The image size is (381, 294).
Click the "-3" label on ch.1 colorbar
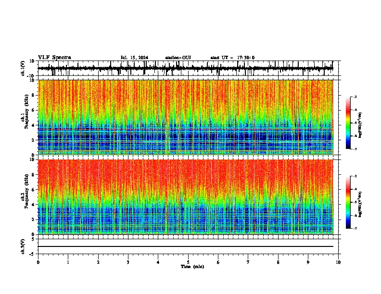355,97
